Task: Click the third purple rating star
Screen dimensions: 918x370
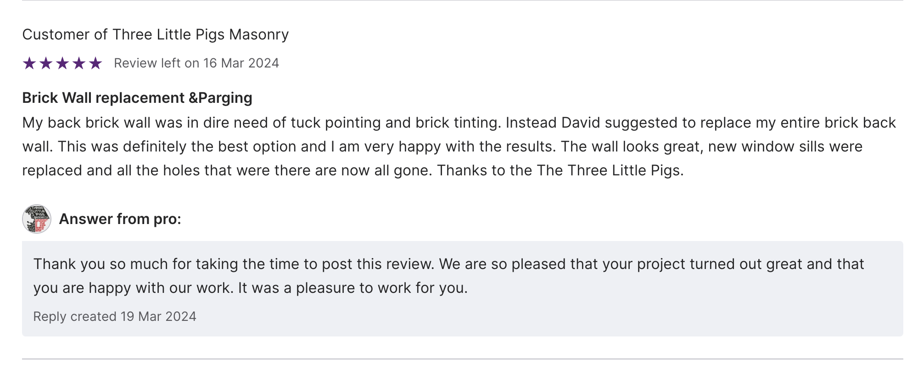Action: (x=62, y=63)
